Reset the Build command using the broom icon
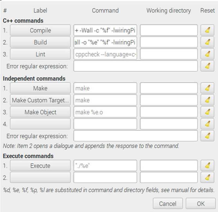 point(207,42)
